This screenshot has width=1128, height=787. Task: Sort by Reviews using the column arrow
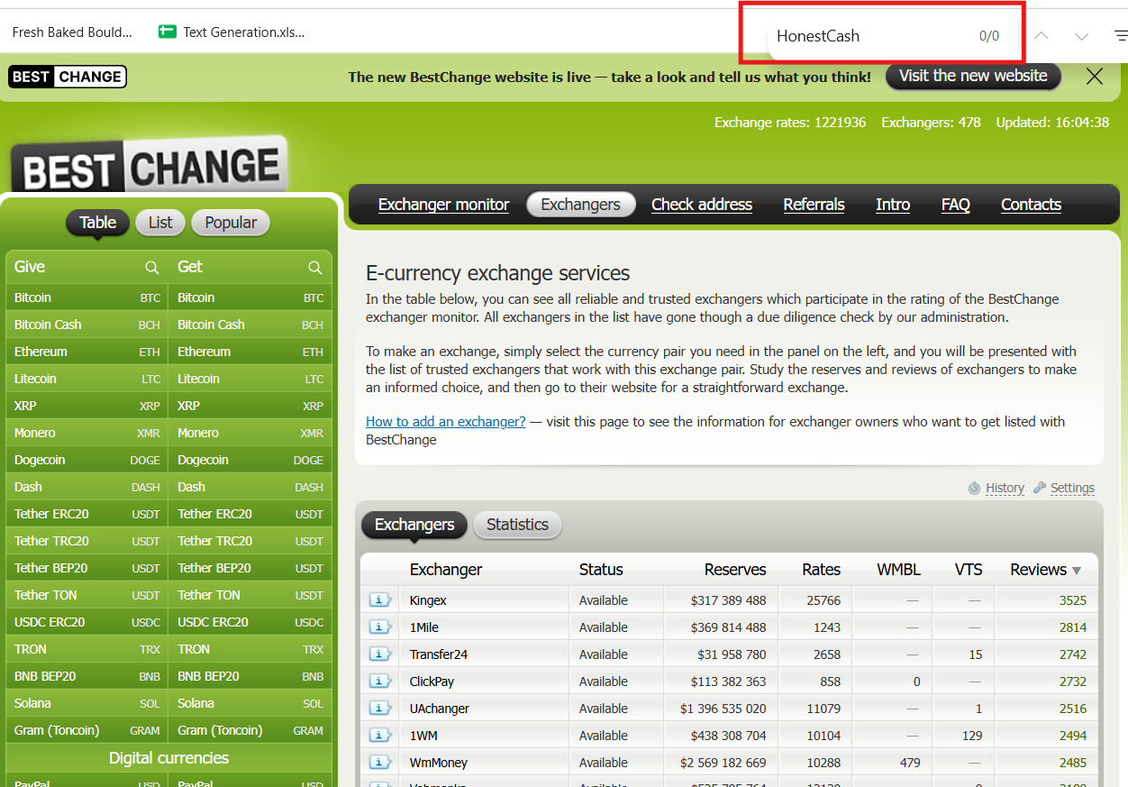pos(1076,570)
